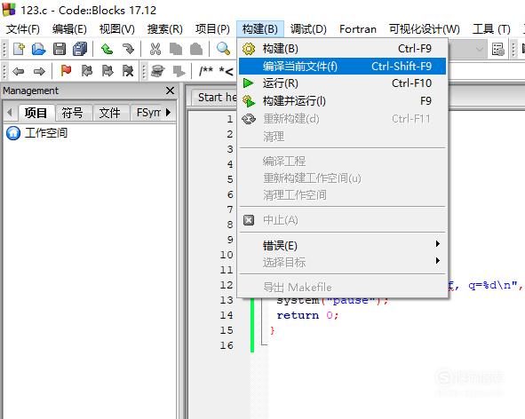Click the Copy toolbar icon
525x419 pixels.
point(176,49)
